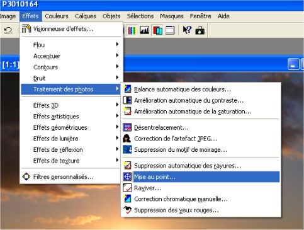Viewport: 304px width, 230px height.
Task: Choose Visionneuse d'effets… entry
Action: pyautogui.click(x=71, y=29)
